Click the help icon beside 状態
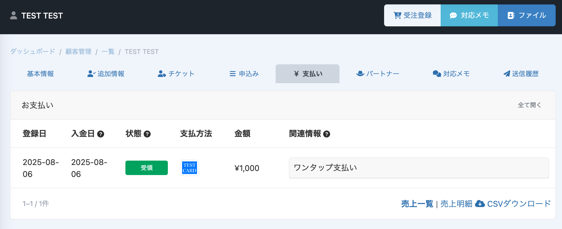 click(x=147, y=134)
